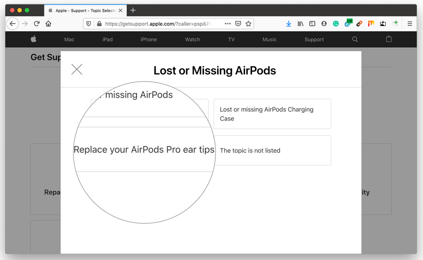
Task: Toggle tracking protection via the shield icon
Action: (89, 24)
